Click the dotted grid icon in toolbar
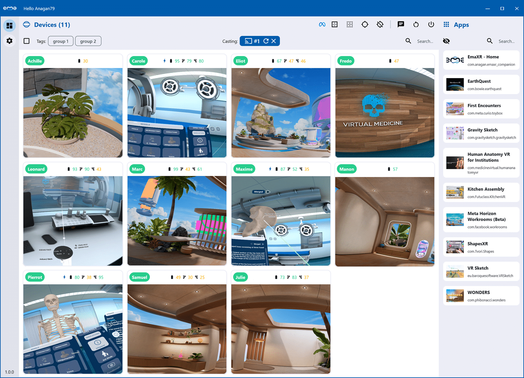 tap(350, 25)
